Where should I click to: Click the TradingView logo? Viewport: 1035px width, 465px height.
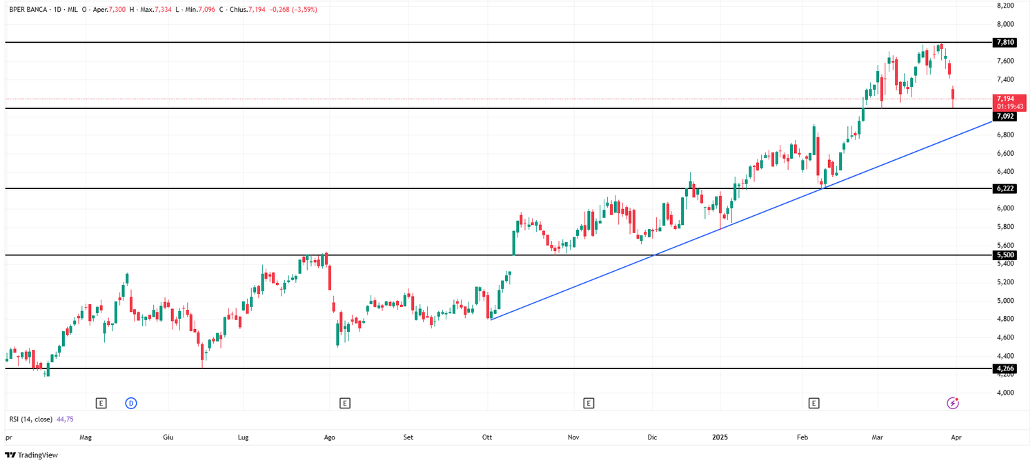[x=31, y=455]
